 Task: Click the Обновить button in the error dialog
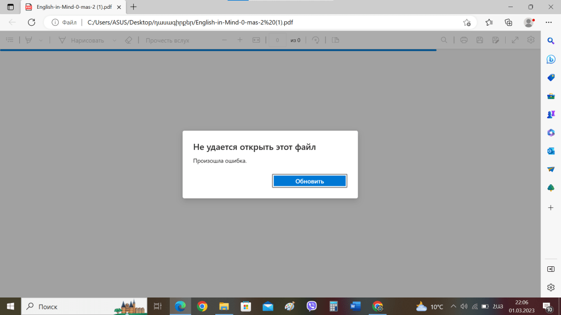coord(310,181)
